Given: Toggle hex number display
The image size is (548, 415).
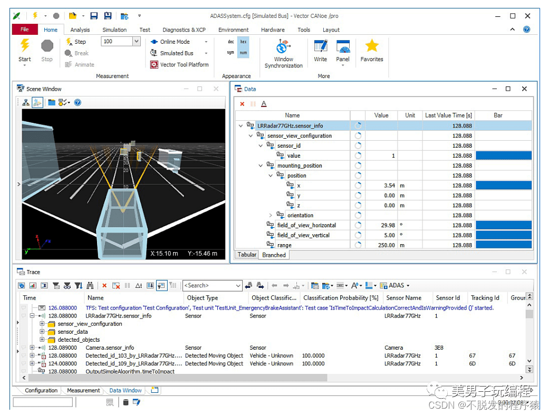Looking at the screenshot, I should point(243,42).
